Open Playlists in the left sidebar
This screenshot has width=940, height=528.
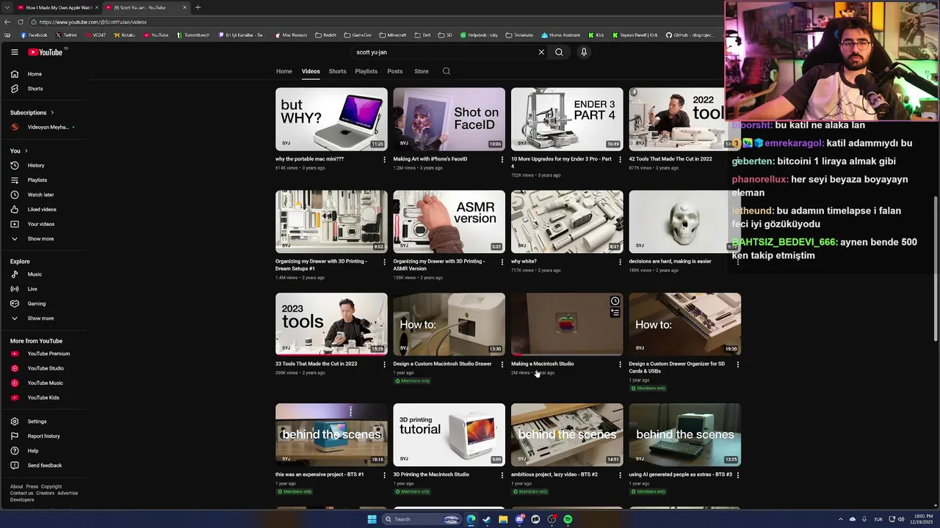click(44, 180)
